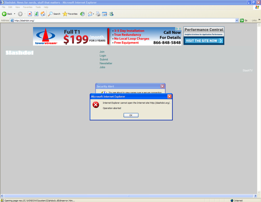Open the Slashdot Login link
261x202 pixels.
(x=103, y=55)
